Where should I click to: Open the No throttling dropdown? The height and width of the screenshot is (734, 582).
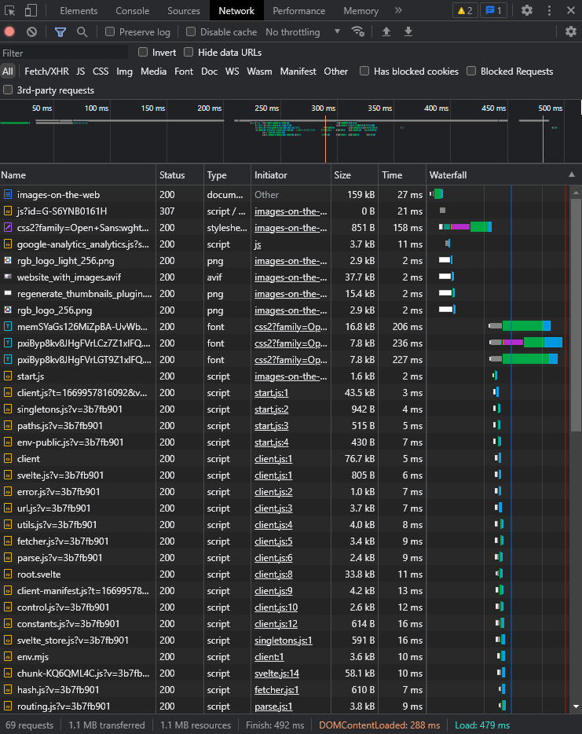[302, 32]
